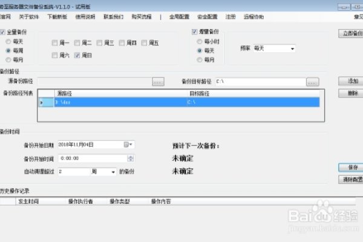Click the 自动清理超过 number field
This screenshot has height=242, width=363.
click(74, 172)
